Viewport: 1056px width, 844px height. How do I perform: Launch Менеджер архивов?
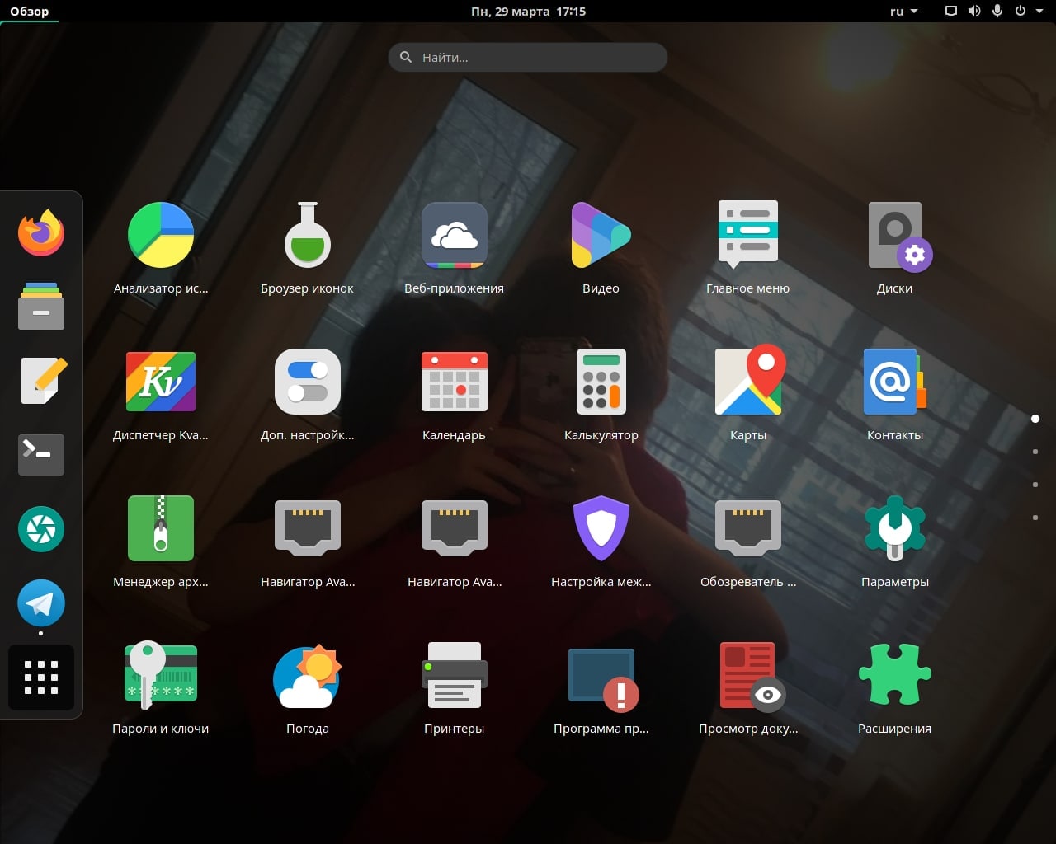(x=161, y=541)
